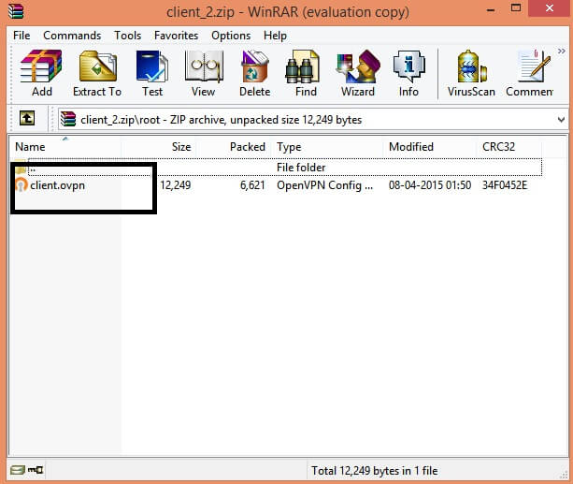Open the Favorites menu
Image resolution: width=573 pixels, height=484 pixels.
pyautogui.click(x=176, y=36)
